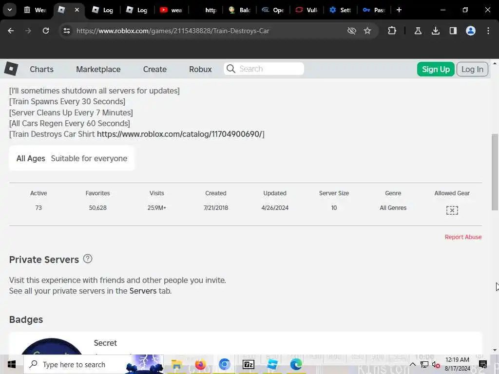This screenshot has height=374, width=499.
Task: Open site information icon in address bar
Action: [x=66, y=31]
